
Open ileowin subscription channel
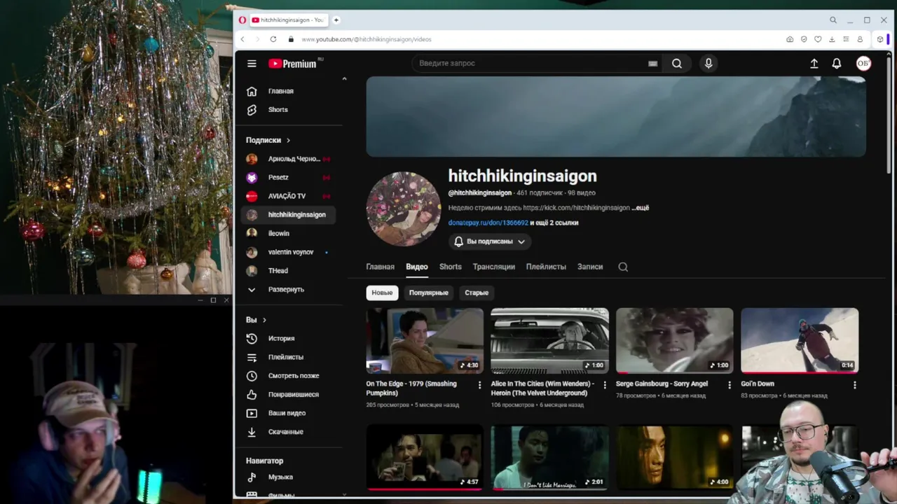tap(289, 233)
